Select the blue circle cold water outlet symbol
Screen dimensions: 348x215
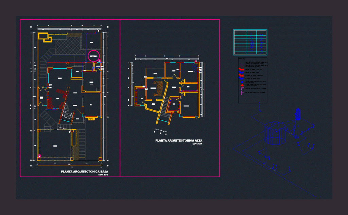pos(242,82)
